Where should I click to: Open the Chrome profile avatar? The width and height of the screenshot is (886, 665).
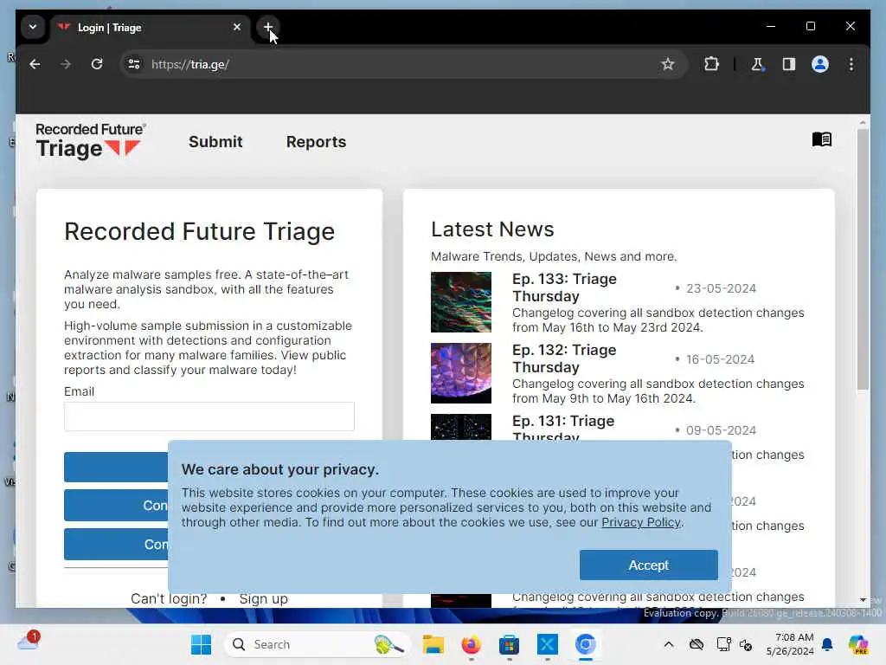[x=820, y=64]
